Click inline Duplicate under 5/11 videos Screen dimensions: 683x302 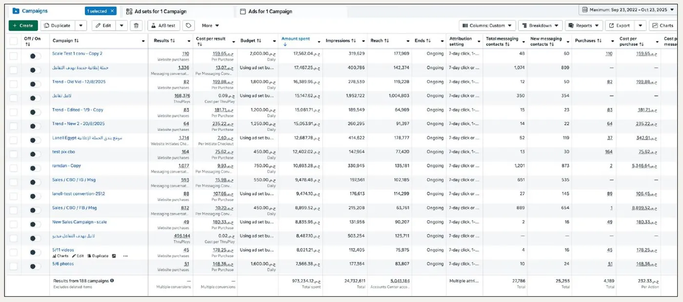coord(98,256)
